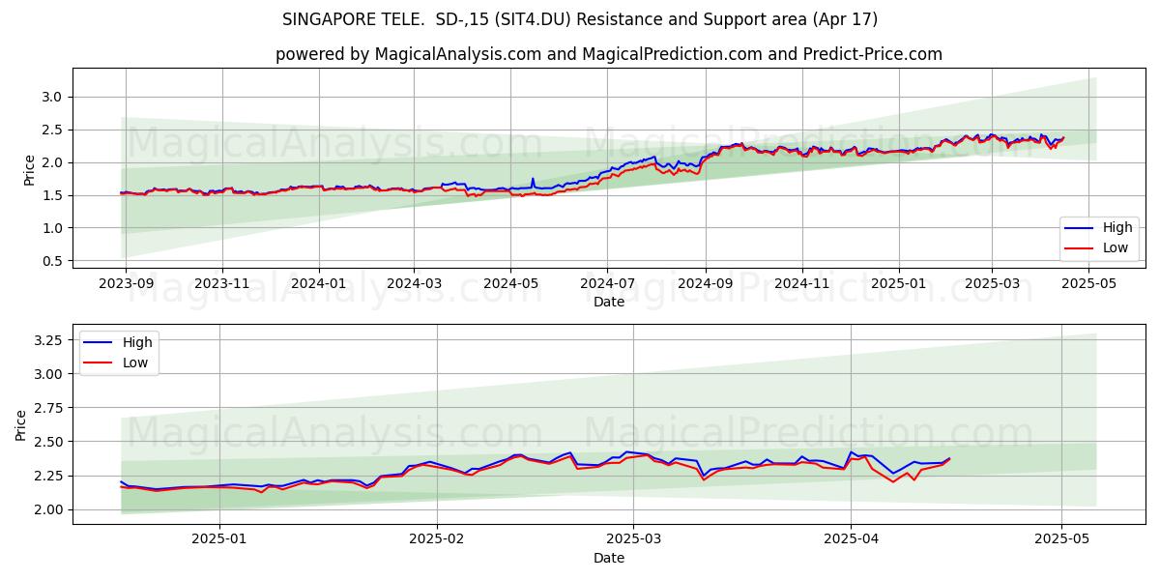Select the 3.25 tick on the lower chart's price axis
The image size is (1160, 580).
(48, 340)
